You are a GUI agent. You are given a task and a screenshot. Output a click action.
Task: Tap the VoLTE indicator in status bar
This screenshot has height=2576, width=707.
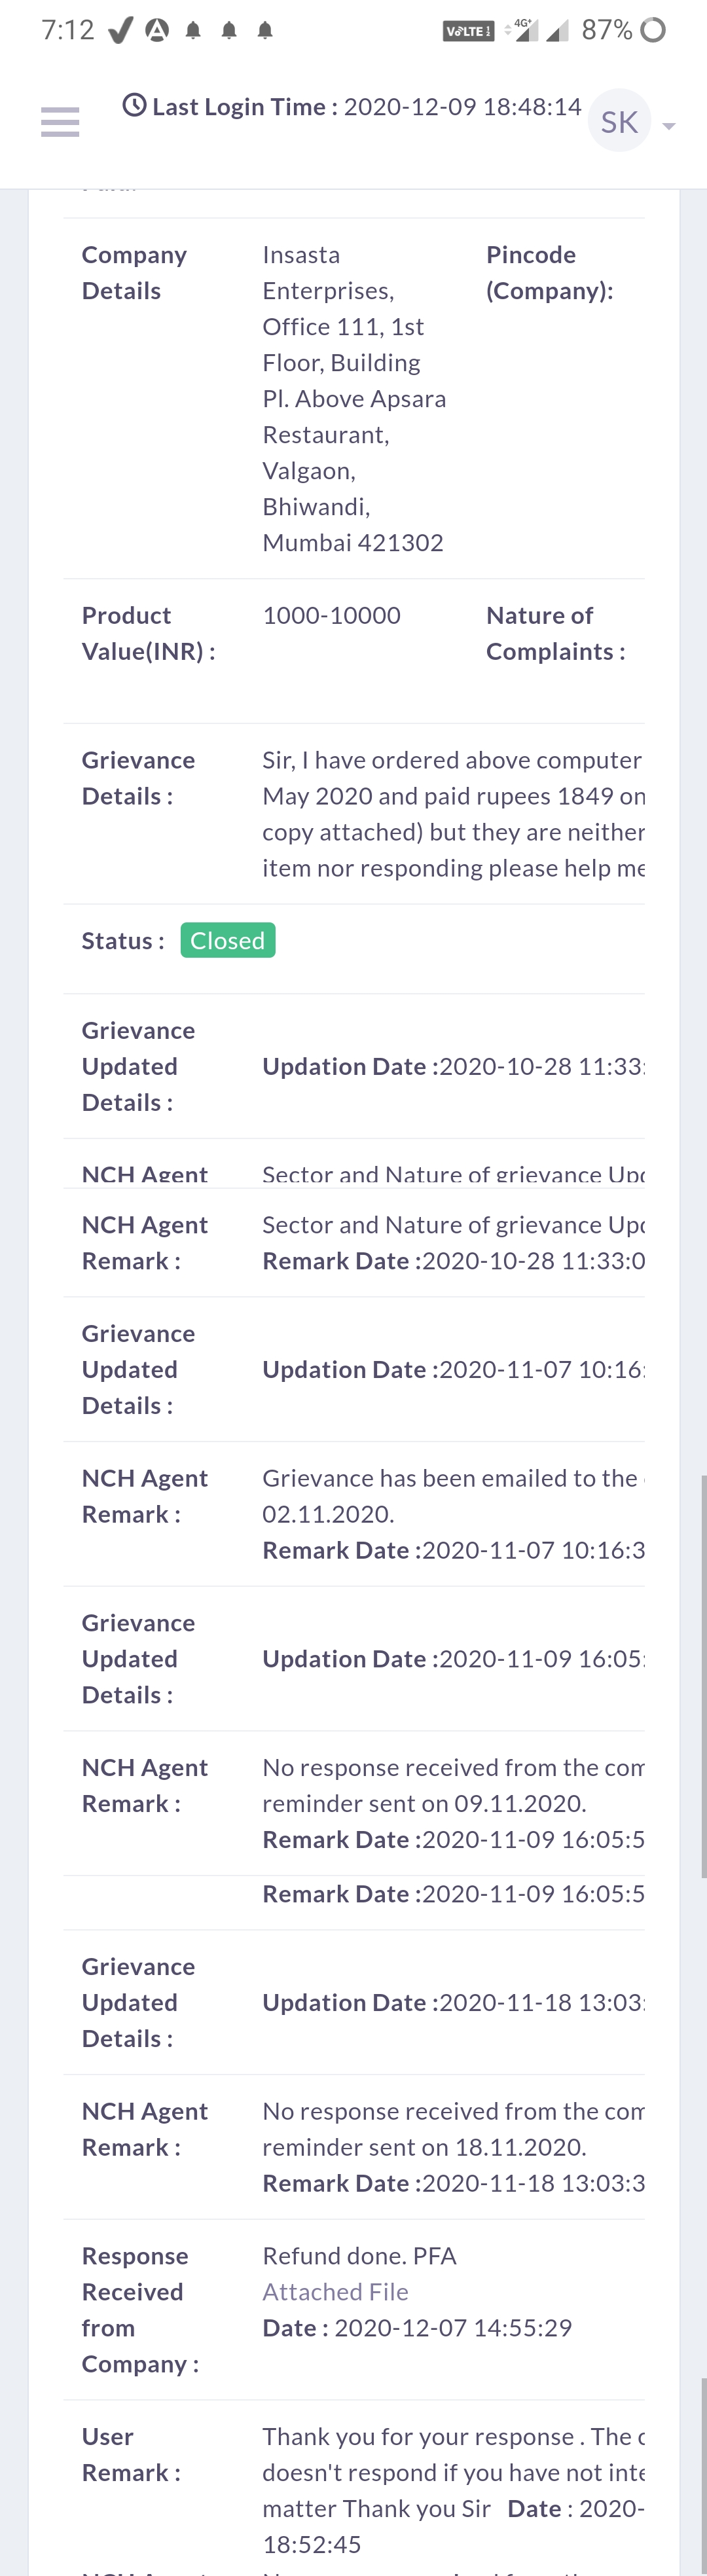tap(468, 31)
